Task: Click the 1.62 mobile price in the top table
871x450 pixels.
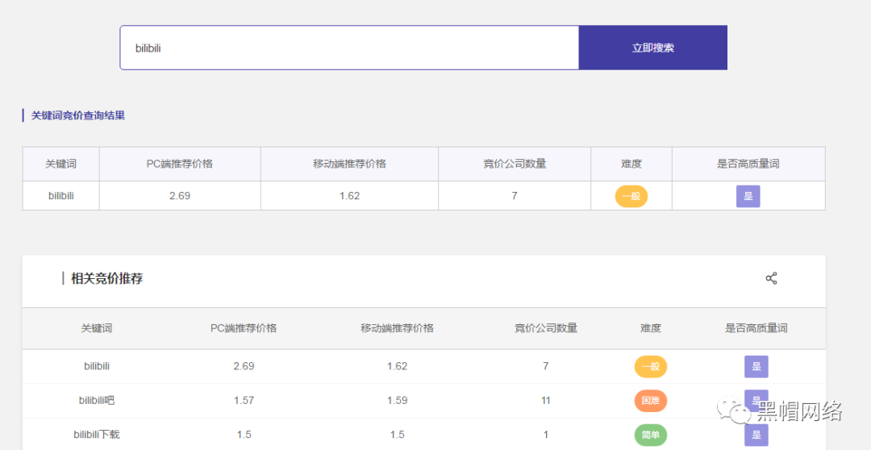Action: (x=349, y=195)
